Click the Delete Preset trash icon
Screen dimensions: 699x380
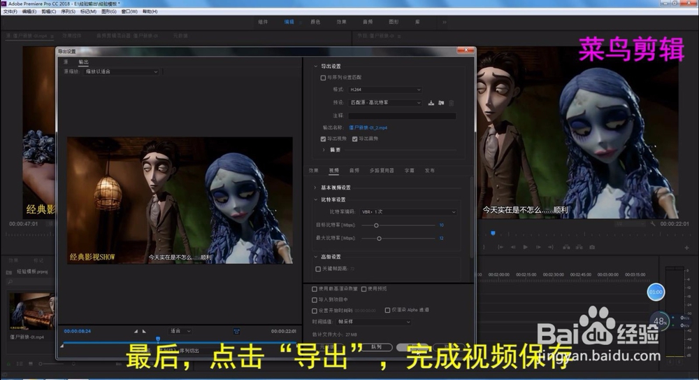pos(451,103)
